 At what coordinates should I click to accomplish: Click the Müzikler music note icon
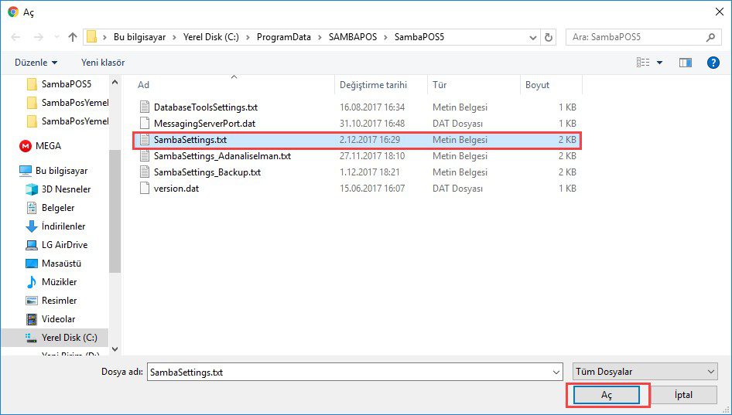click(32, 282)
